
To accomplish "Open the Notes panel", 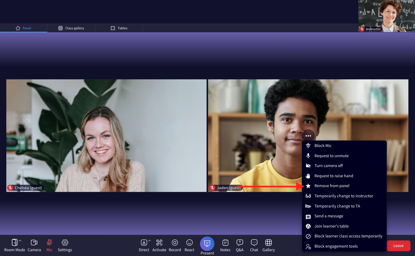I will [x=225, y=245].
